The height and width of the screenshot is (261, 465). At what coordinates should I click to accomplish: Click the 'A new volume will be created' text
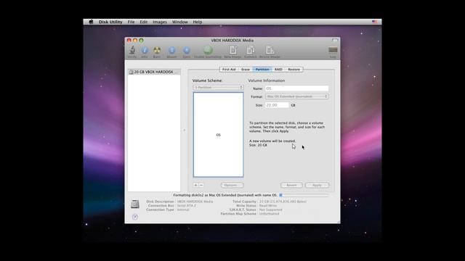pyautogui.click(x=272, y=141)
